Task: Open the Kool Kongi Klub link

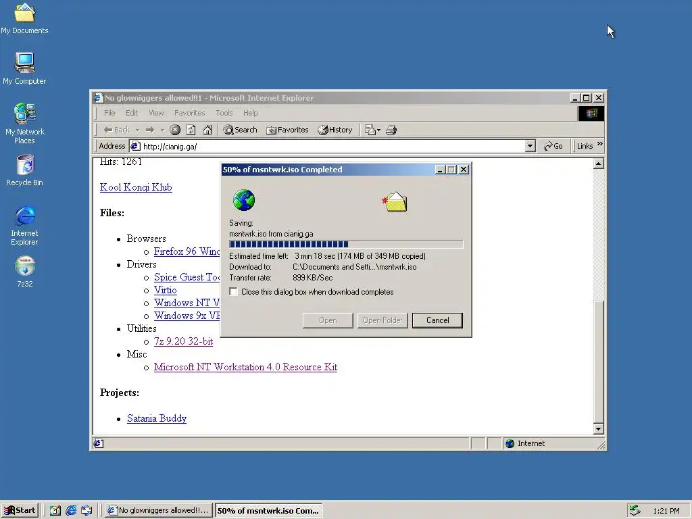Action: pos(136,187)
